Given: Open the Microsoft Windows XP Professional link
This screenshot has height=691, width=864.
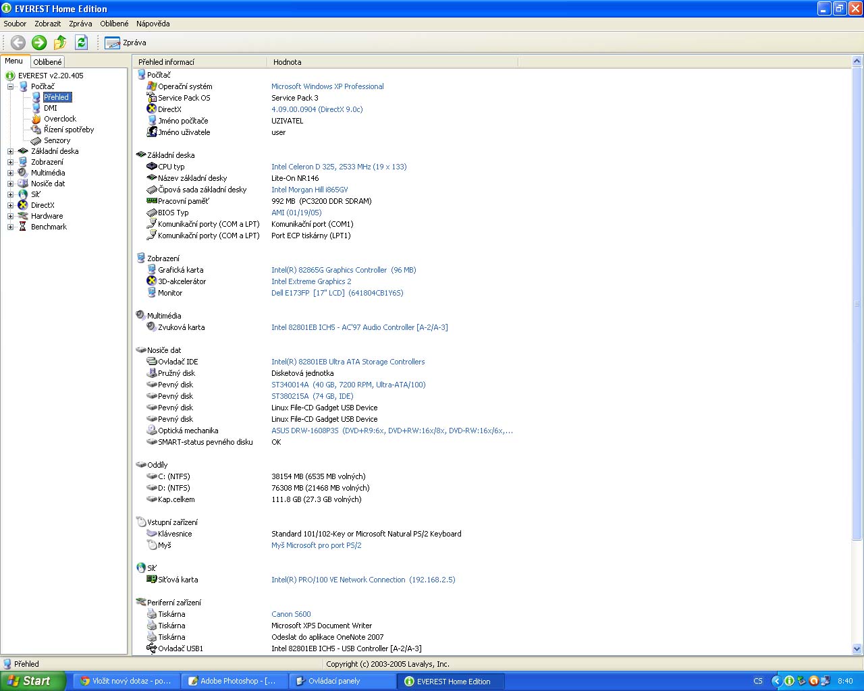Looking at the screenshot, I should tap(327, 86).
